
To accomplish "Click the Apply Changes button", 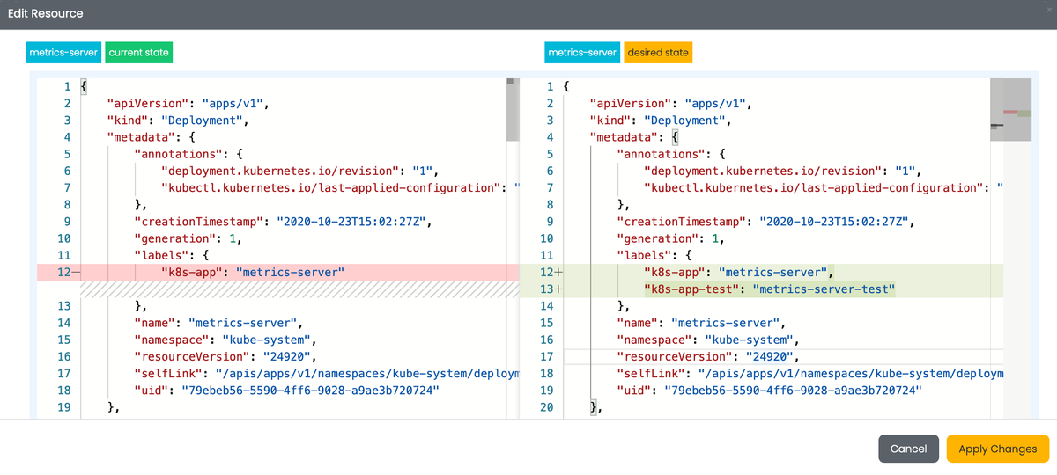I will [x=997, y=449].
